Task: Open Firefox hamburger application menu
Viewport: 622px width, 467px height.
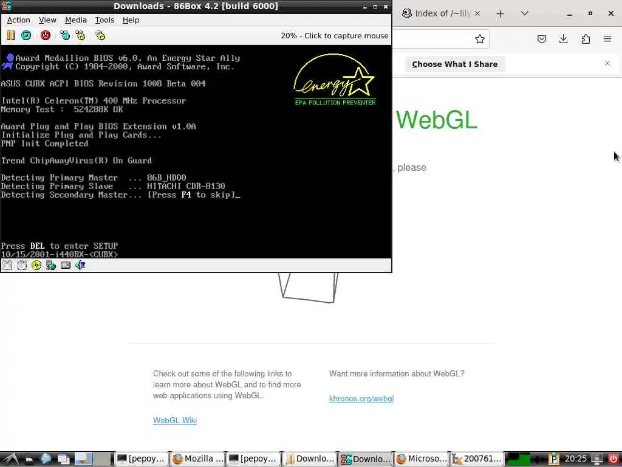Action: (607, 39)
